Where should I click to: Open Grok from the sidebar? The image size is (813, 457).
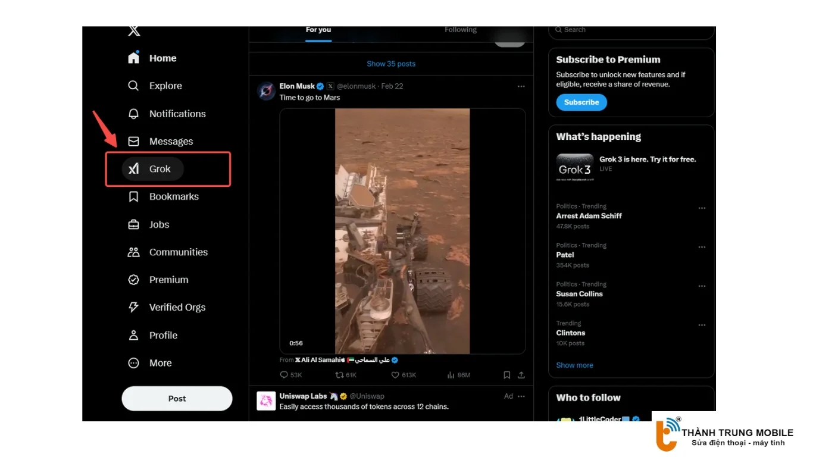point(153,169)
